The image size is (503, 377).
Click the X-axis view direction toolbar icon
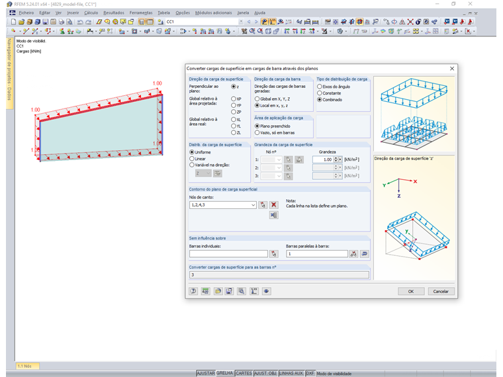pos(287,31)
